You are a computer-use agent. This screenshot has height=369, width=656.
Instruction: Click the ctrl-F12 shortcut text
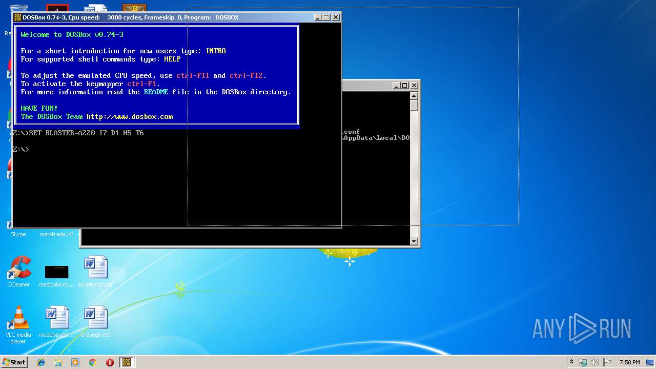pos(247,75)
